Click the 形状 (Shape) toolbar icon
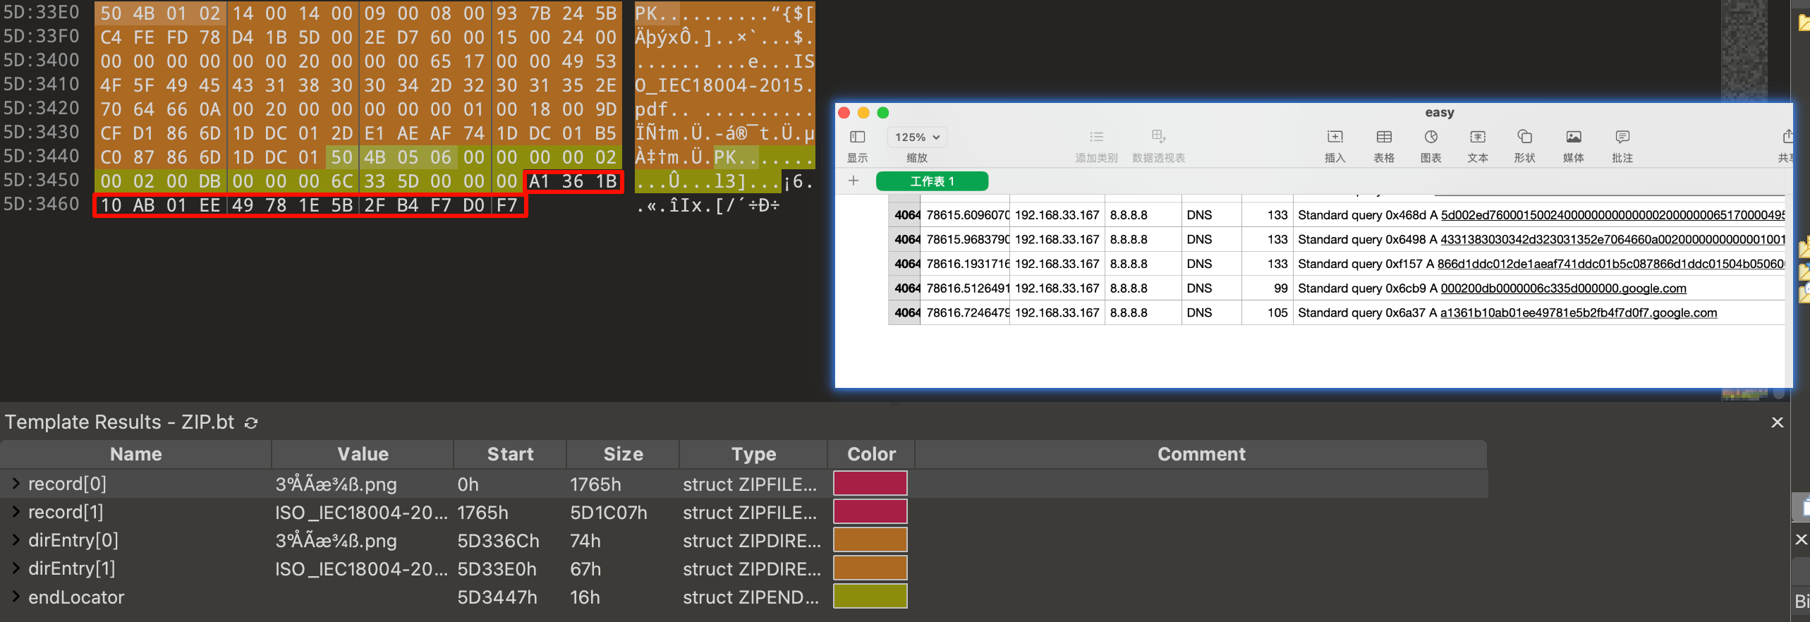1810x622 pixels. click(x=1524, y=138)
